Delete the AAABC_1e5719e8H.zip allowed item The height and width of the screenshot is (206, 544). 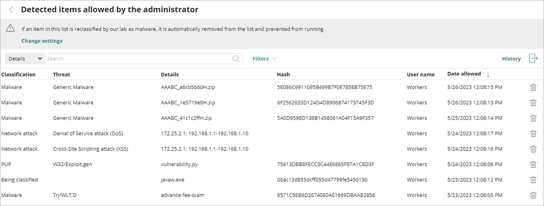pyautogui.click(x=533, y=103)
